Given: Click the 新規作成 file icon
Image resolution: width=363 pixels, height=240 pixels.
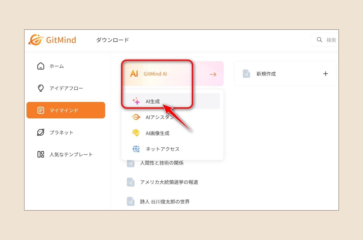Looking at the screenshot, I should [246, 74].
